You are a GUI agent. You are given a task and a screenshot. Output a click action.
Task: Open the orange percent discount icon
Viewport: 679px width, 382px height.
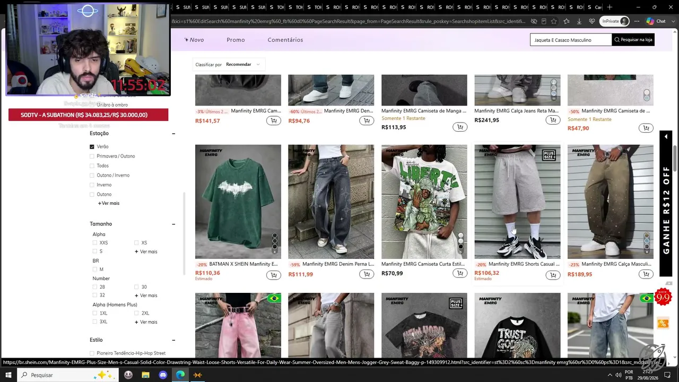pyautogui.click(x=663, y=323)
